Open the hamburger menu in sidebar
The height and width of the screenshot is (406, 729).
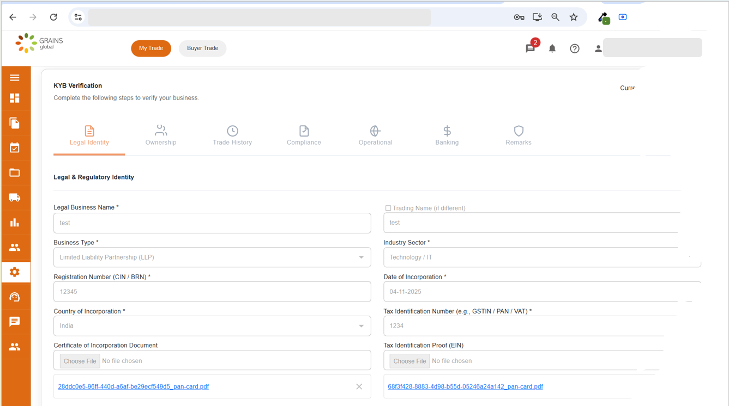(x=15, y=78)
